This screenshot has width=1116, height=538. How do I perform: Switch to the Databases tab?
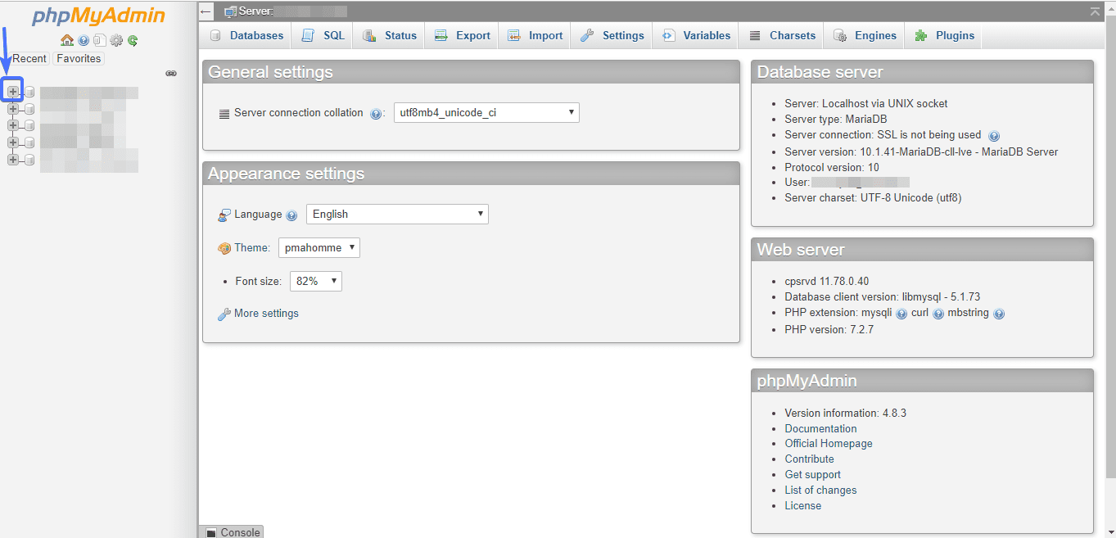point(247,36)
